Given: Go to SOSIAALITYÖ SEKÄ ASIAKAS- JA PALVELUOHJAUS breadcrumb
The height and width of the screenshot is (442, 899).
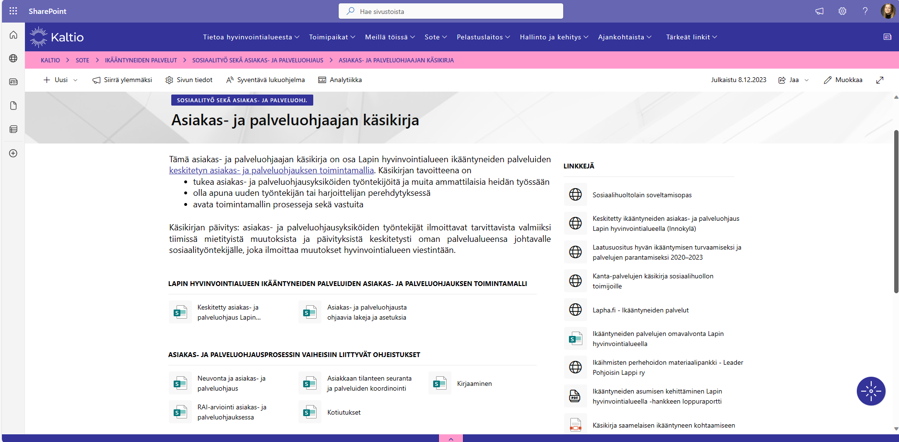Looking at the screenshot, I should click(x=258, y=60).
